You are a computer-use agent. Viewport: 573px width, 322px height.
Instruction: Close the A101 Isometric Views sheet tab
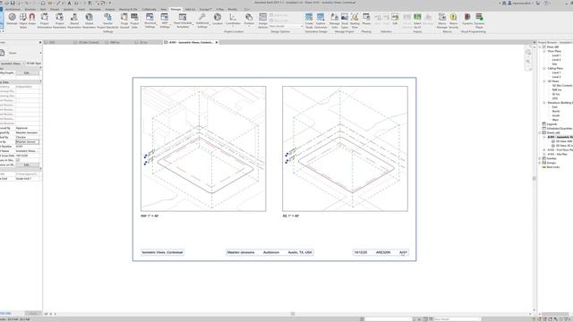[217, 42]
